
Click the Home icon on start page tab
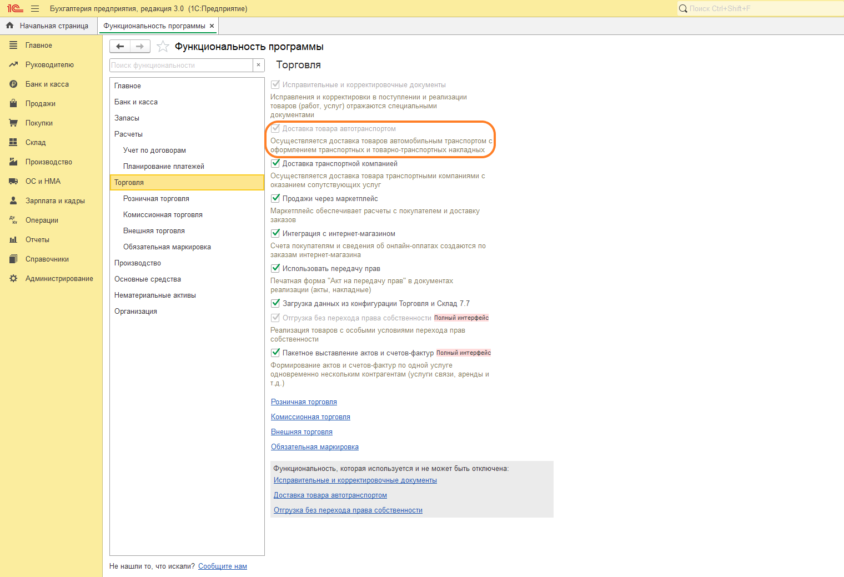pos(9,26)
